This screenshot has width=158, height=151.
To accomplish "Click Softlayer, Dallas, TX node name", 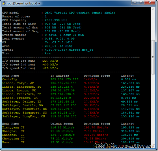I will pos(22,102).
